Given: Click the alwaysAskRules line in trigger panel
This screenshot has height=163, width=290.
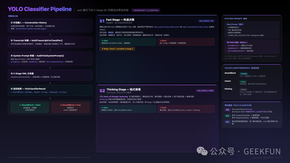Looking at the screenshot, I should pyautogui.click(x=251, y=118).
